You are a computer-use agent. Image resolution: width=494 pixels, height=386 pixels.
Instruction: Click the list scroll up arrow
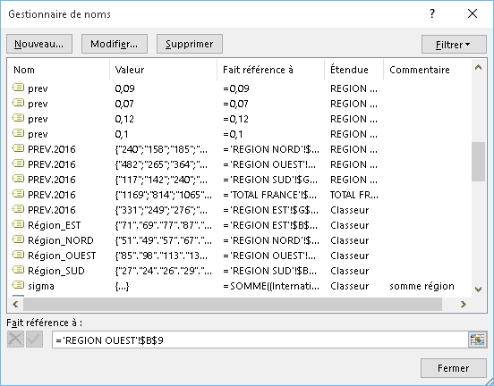click(478, 67)
